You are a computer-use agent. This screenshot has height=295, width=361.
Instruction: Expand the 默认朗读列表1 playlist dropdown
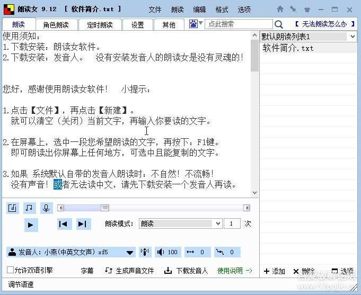click(352, 37)
